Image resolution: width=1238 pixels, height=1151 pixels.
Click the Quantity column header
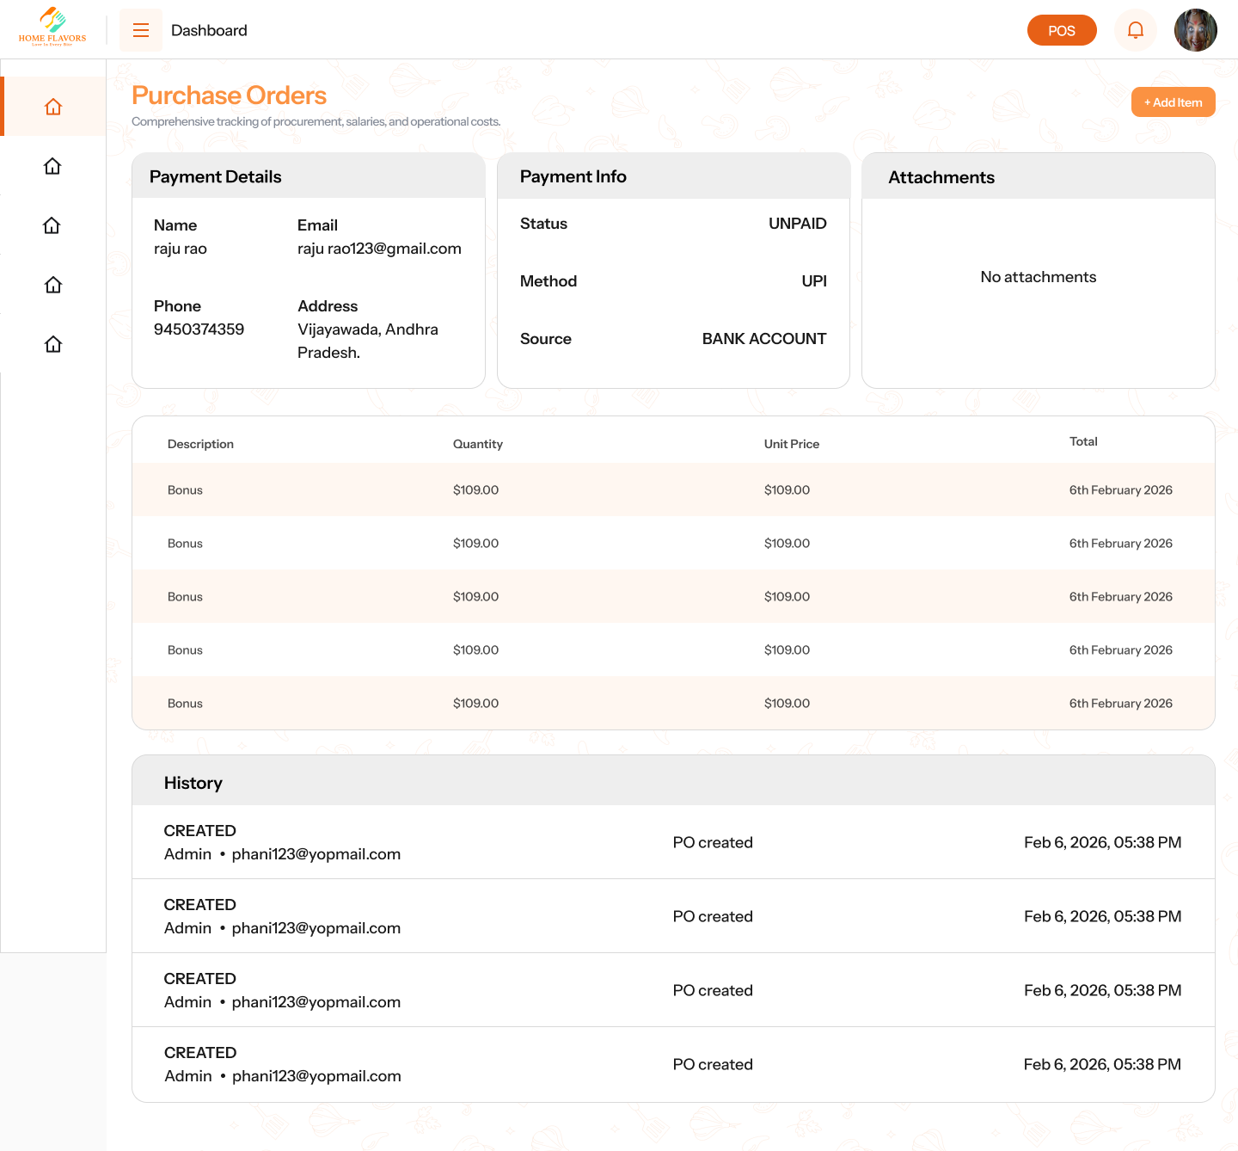[x=477, y=444]
